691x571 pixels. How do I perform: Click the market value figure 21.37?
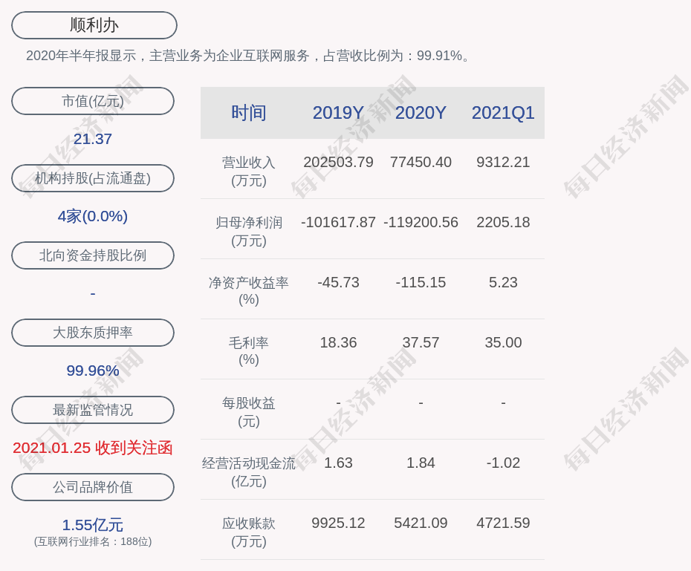tap(93, 139)
